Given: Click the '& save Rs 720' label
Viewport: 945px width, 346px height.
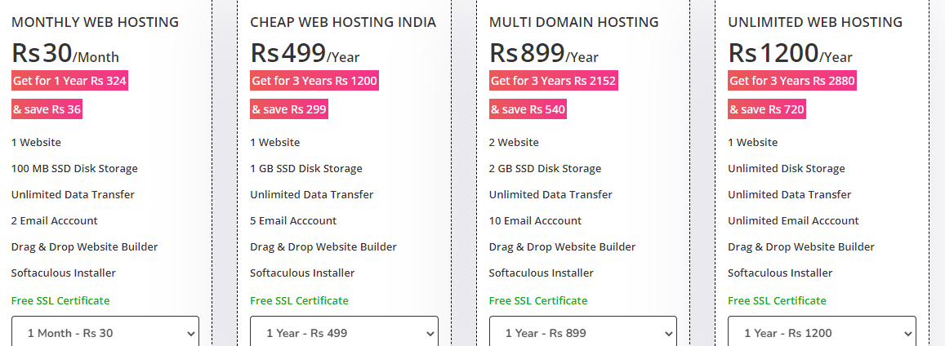Looking at the screenshot, I should 767,109.
